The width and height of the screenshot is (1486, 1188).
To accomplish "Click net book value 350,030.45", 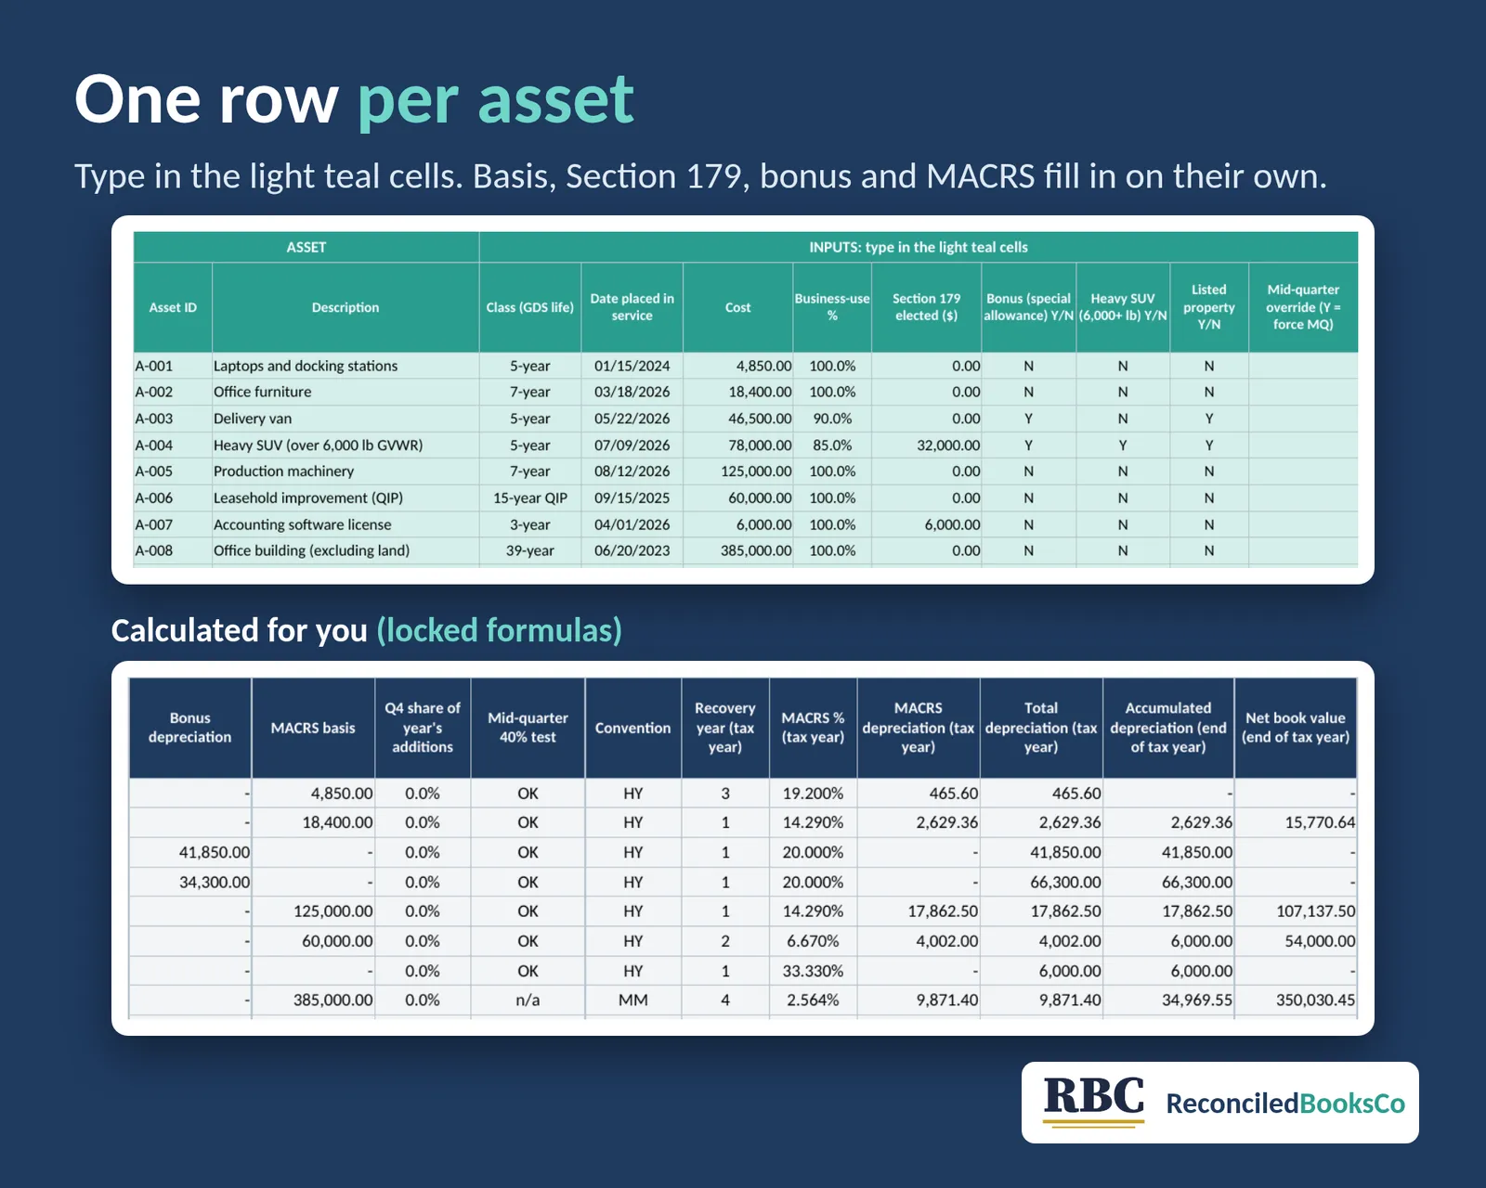I will pos(1296,1001).
